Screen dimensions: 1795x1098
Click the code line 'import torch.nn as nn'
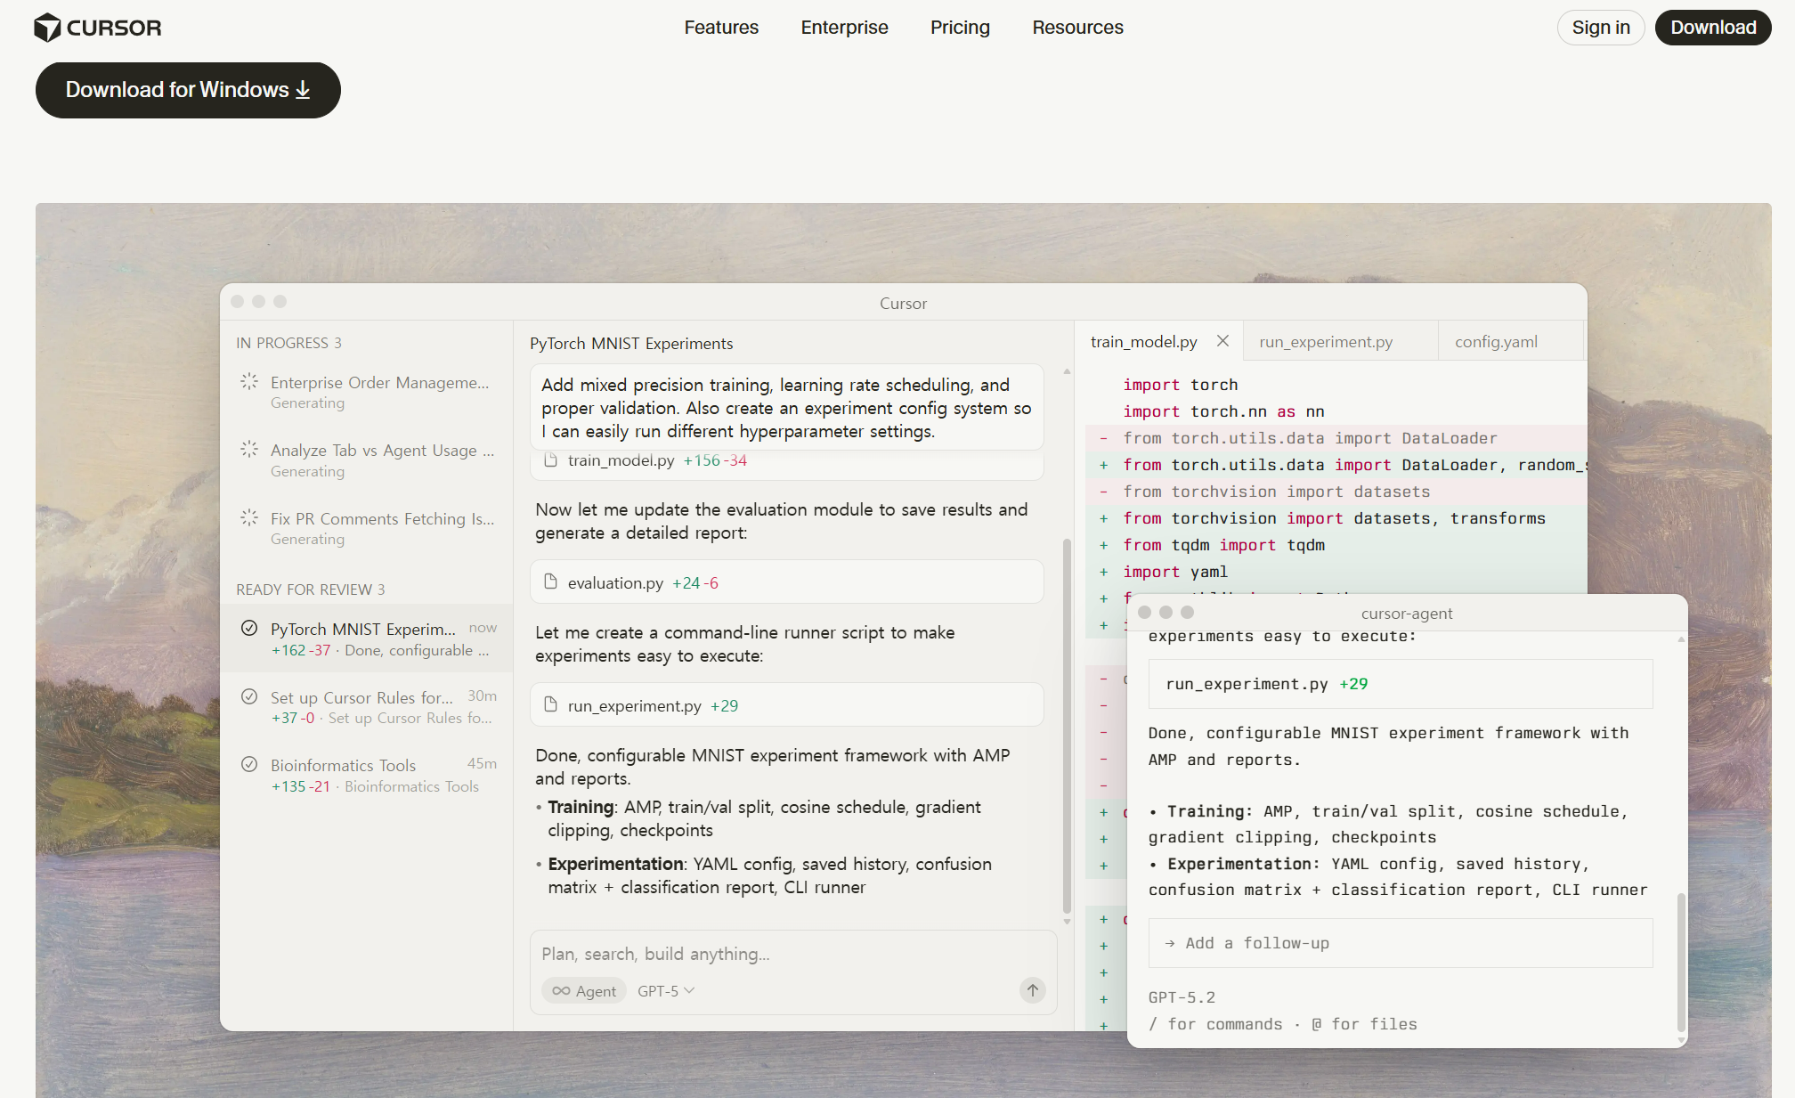point(1223,411)
